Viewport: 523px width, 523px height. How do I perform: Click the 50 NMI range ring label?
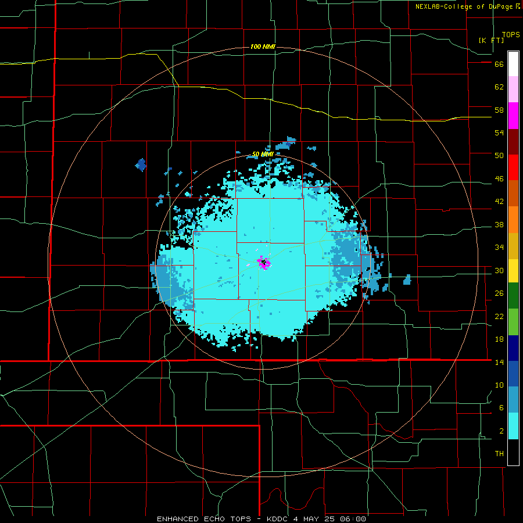(x=263, y=154)
